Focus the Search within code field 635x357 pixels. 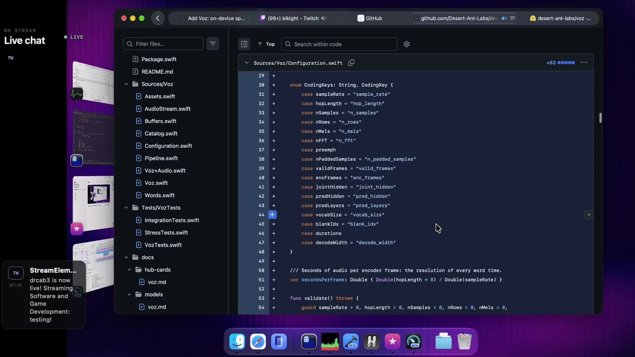point(339,44)
